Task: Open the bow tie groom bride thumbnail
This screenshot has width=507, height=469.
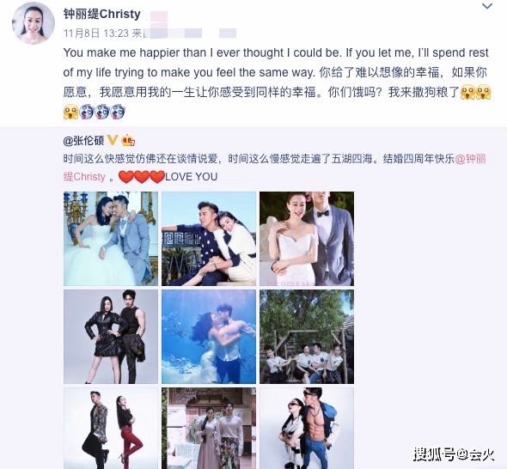Action: 307,239
